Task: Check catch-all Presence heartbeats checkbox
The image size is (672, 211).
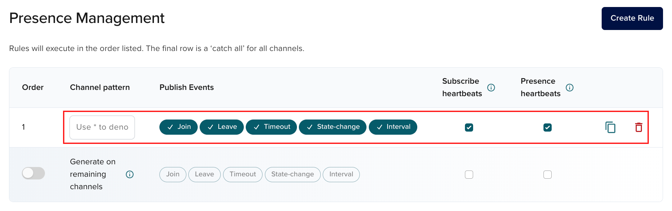Action: point(547,174)
